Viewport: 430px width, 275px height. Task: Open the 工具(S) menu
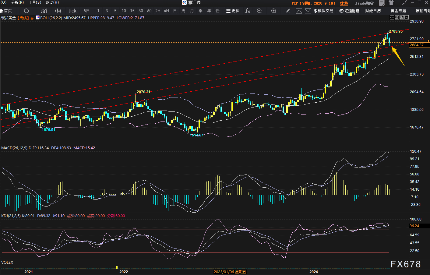35,2
